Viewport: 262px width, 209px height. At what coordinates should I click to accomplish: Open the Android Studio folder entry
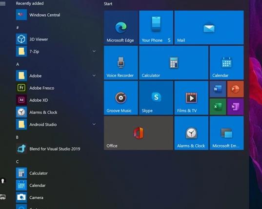[57, 124]
